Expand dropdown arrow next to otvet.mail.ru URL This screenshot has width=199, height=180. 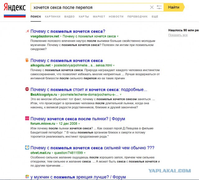pos(85,153)
